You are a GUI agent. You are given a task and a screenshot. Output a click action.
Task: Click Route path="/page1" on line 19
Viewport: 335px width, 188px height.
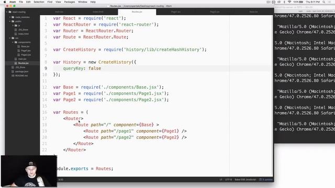click(x=135, y=131)
